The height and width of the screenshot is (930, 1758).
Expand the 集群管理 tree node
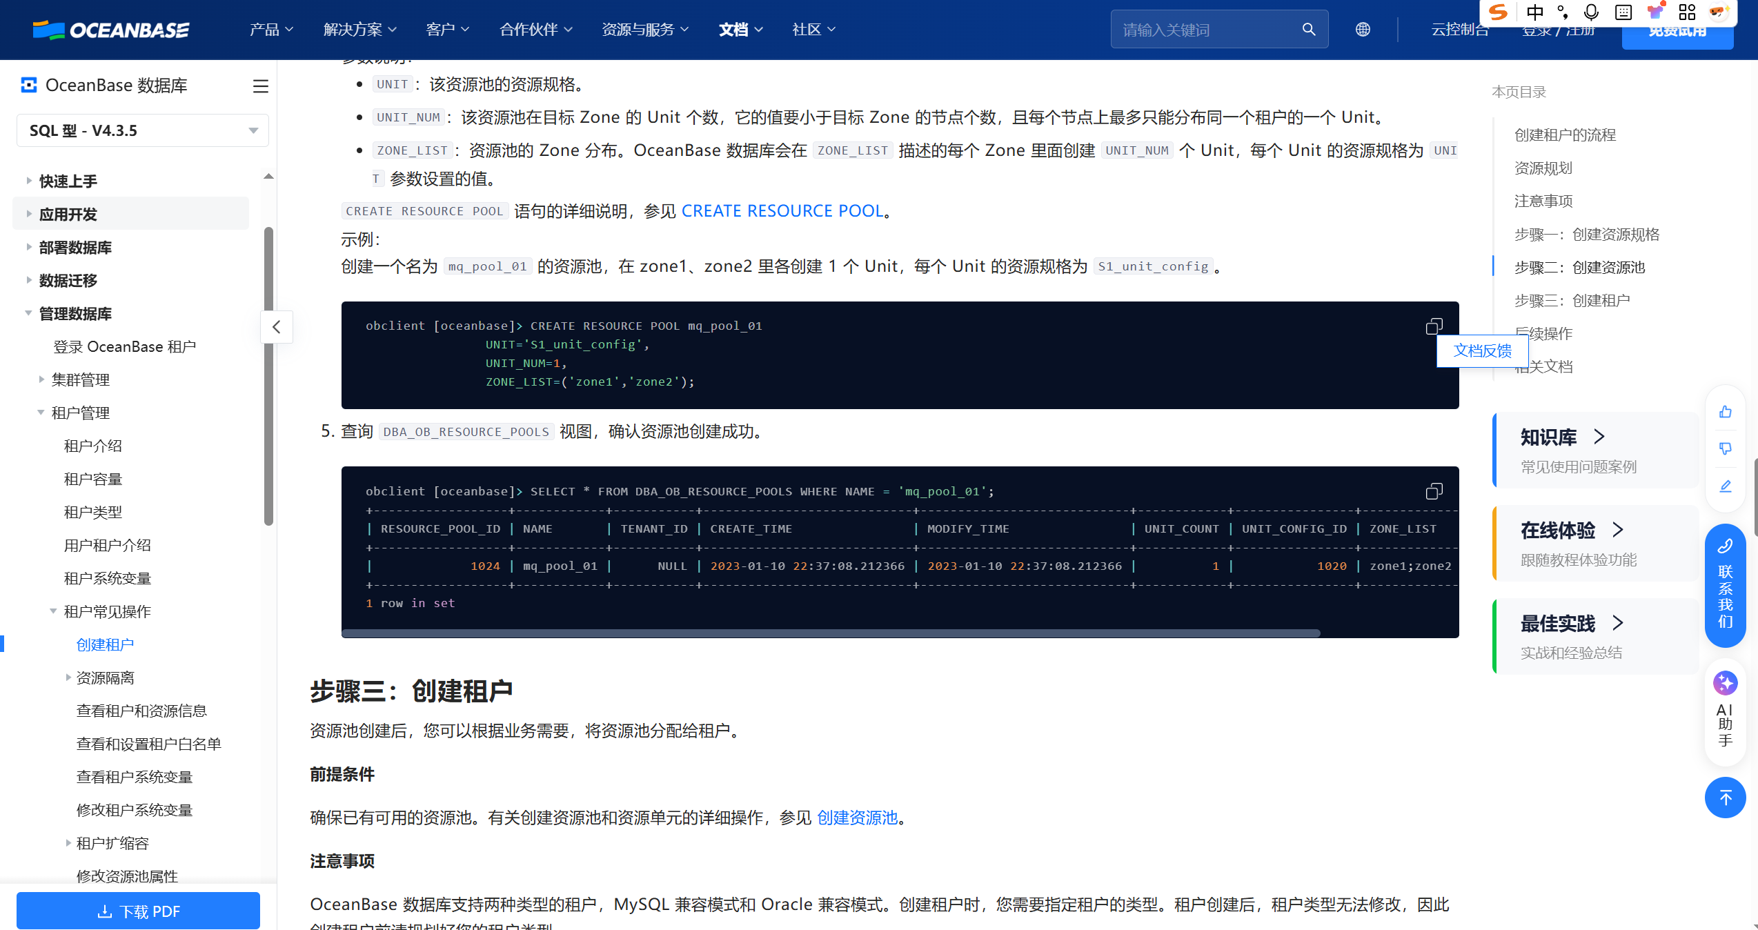(41, 379)
